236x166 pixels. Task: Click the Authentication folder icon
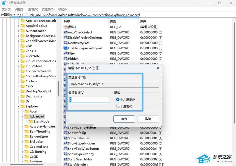coord(22,31)
